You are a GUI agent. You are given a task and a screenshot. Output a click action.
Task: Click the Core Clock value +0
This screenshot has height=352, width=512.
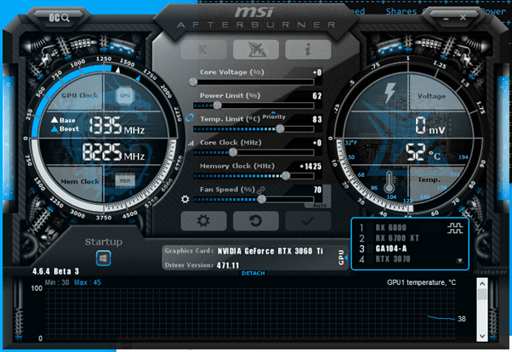317,143
